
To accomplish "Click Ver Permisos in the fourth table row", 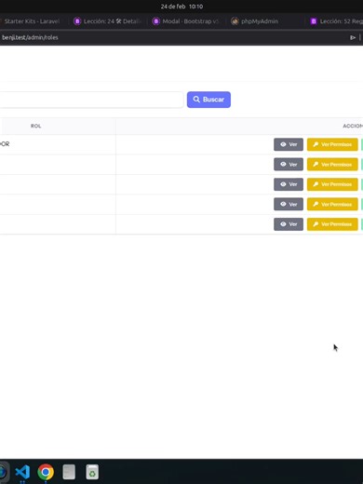I will 332,204.
